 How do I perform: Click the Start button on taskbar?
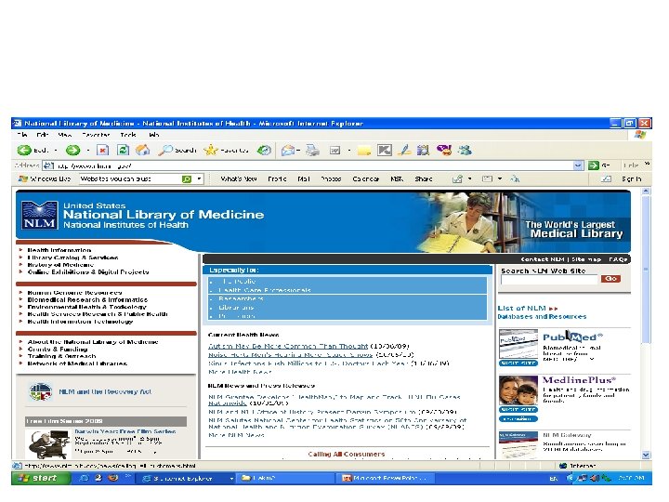41,479
